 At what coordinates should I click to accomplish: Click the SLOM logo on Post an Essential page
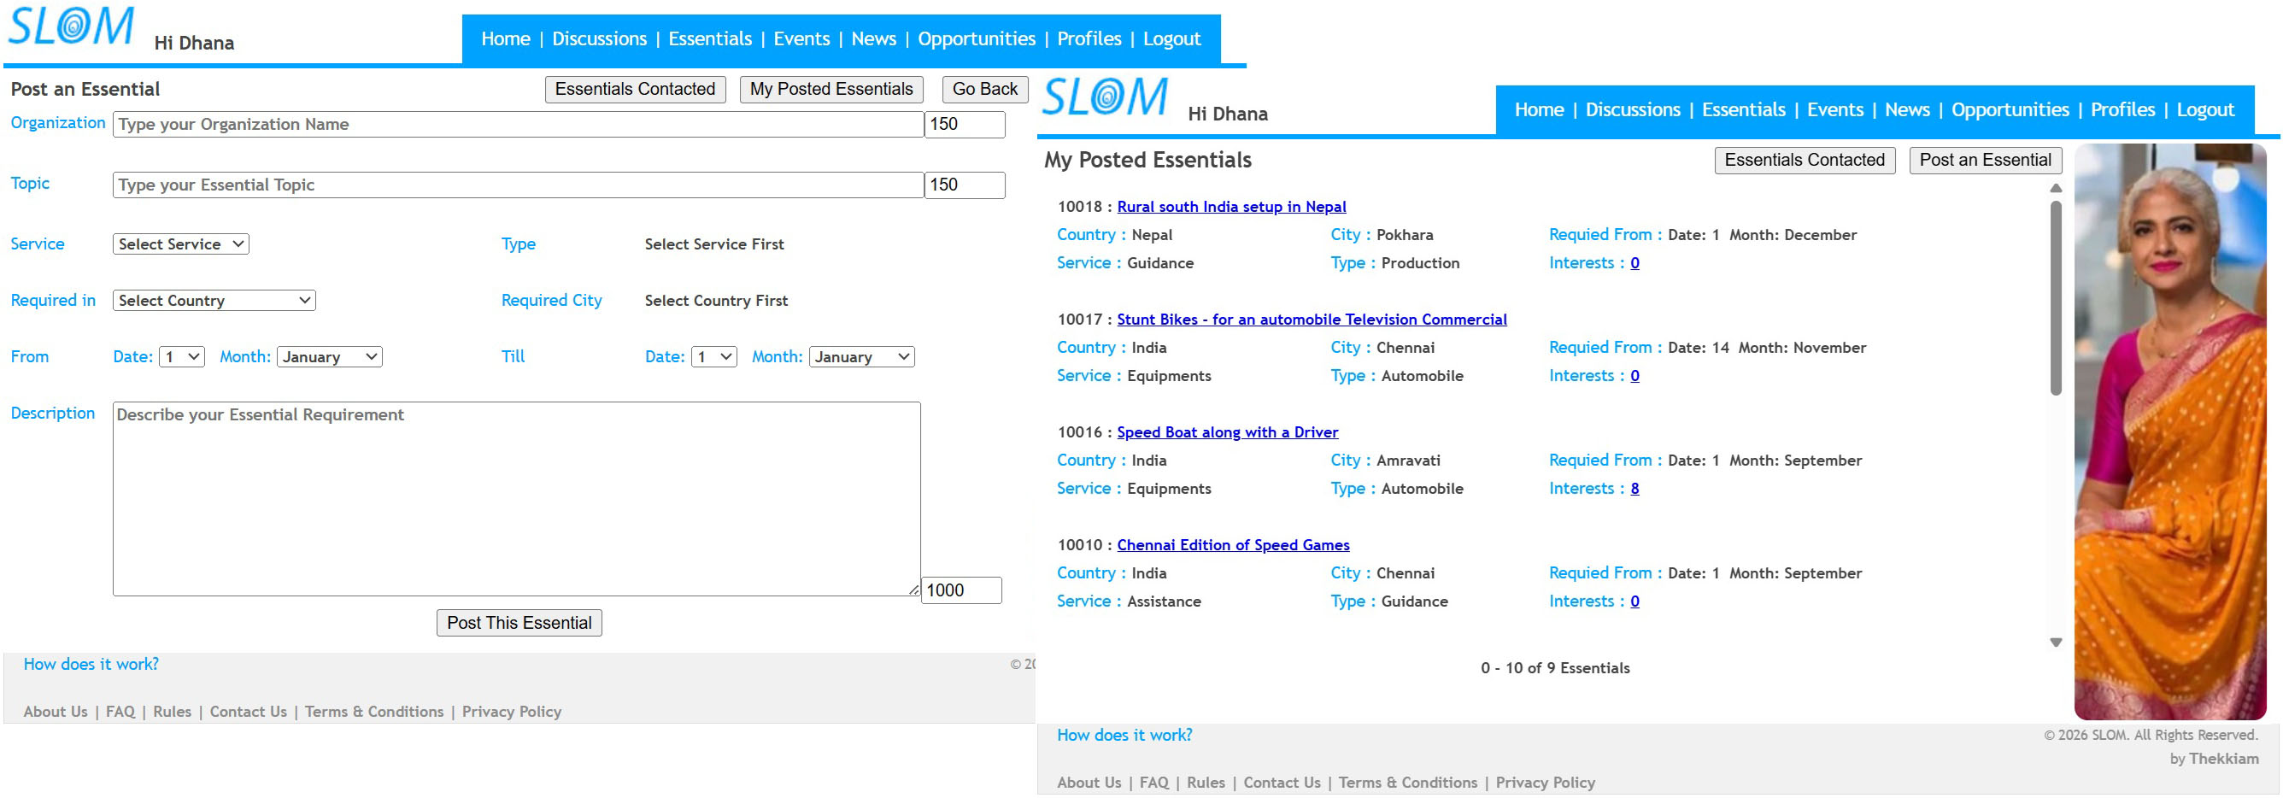71,26
